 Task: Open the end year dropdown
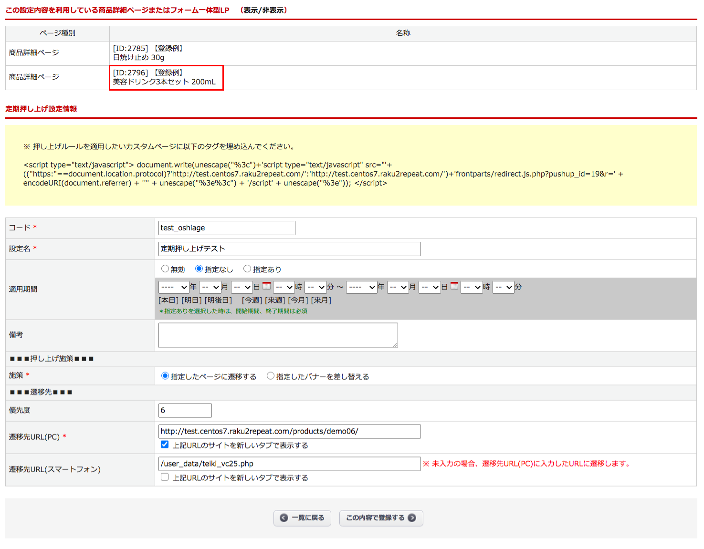[x=361, y=287]
